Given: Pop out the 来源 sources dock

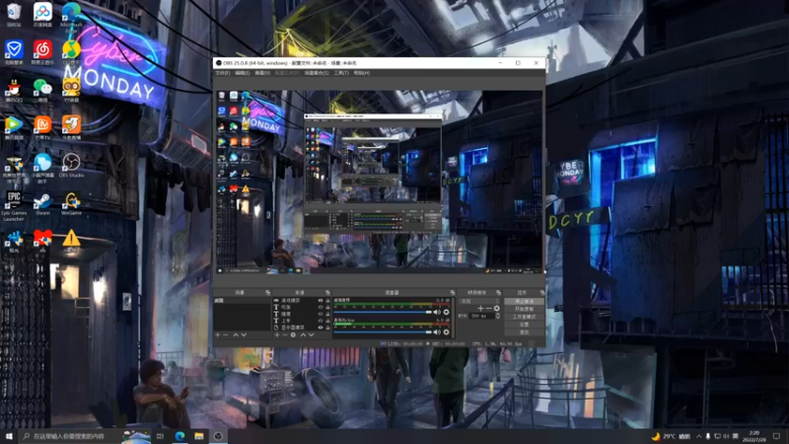Looking at the screenshot, I should pos(327,292).
